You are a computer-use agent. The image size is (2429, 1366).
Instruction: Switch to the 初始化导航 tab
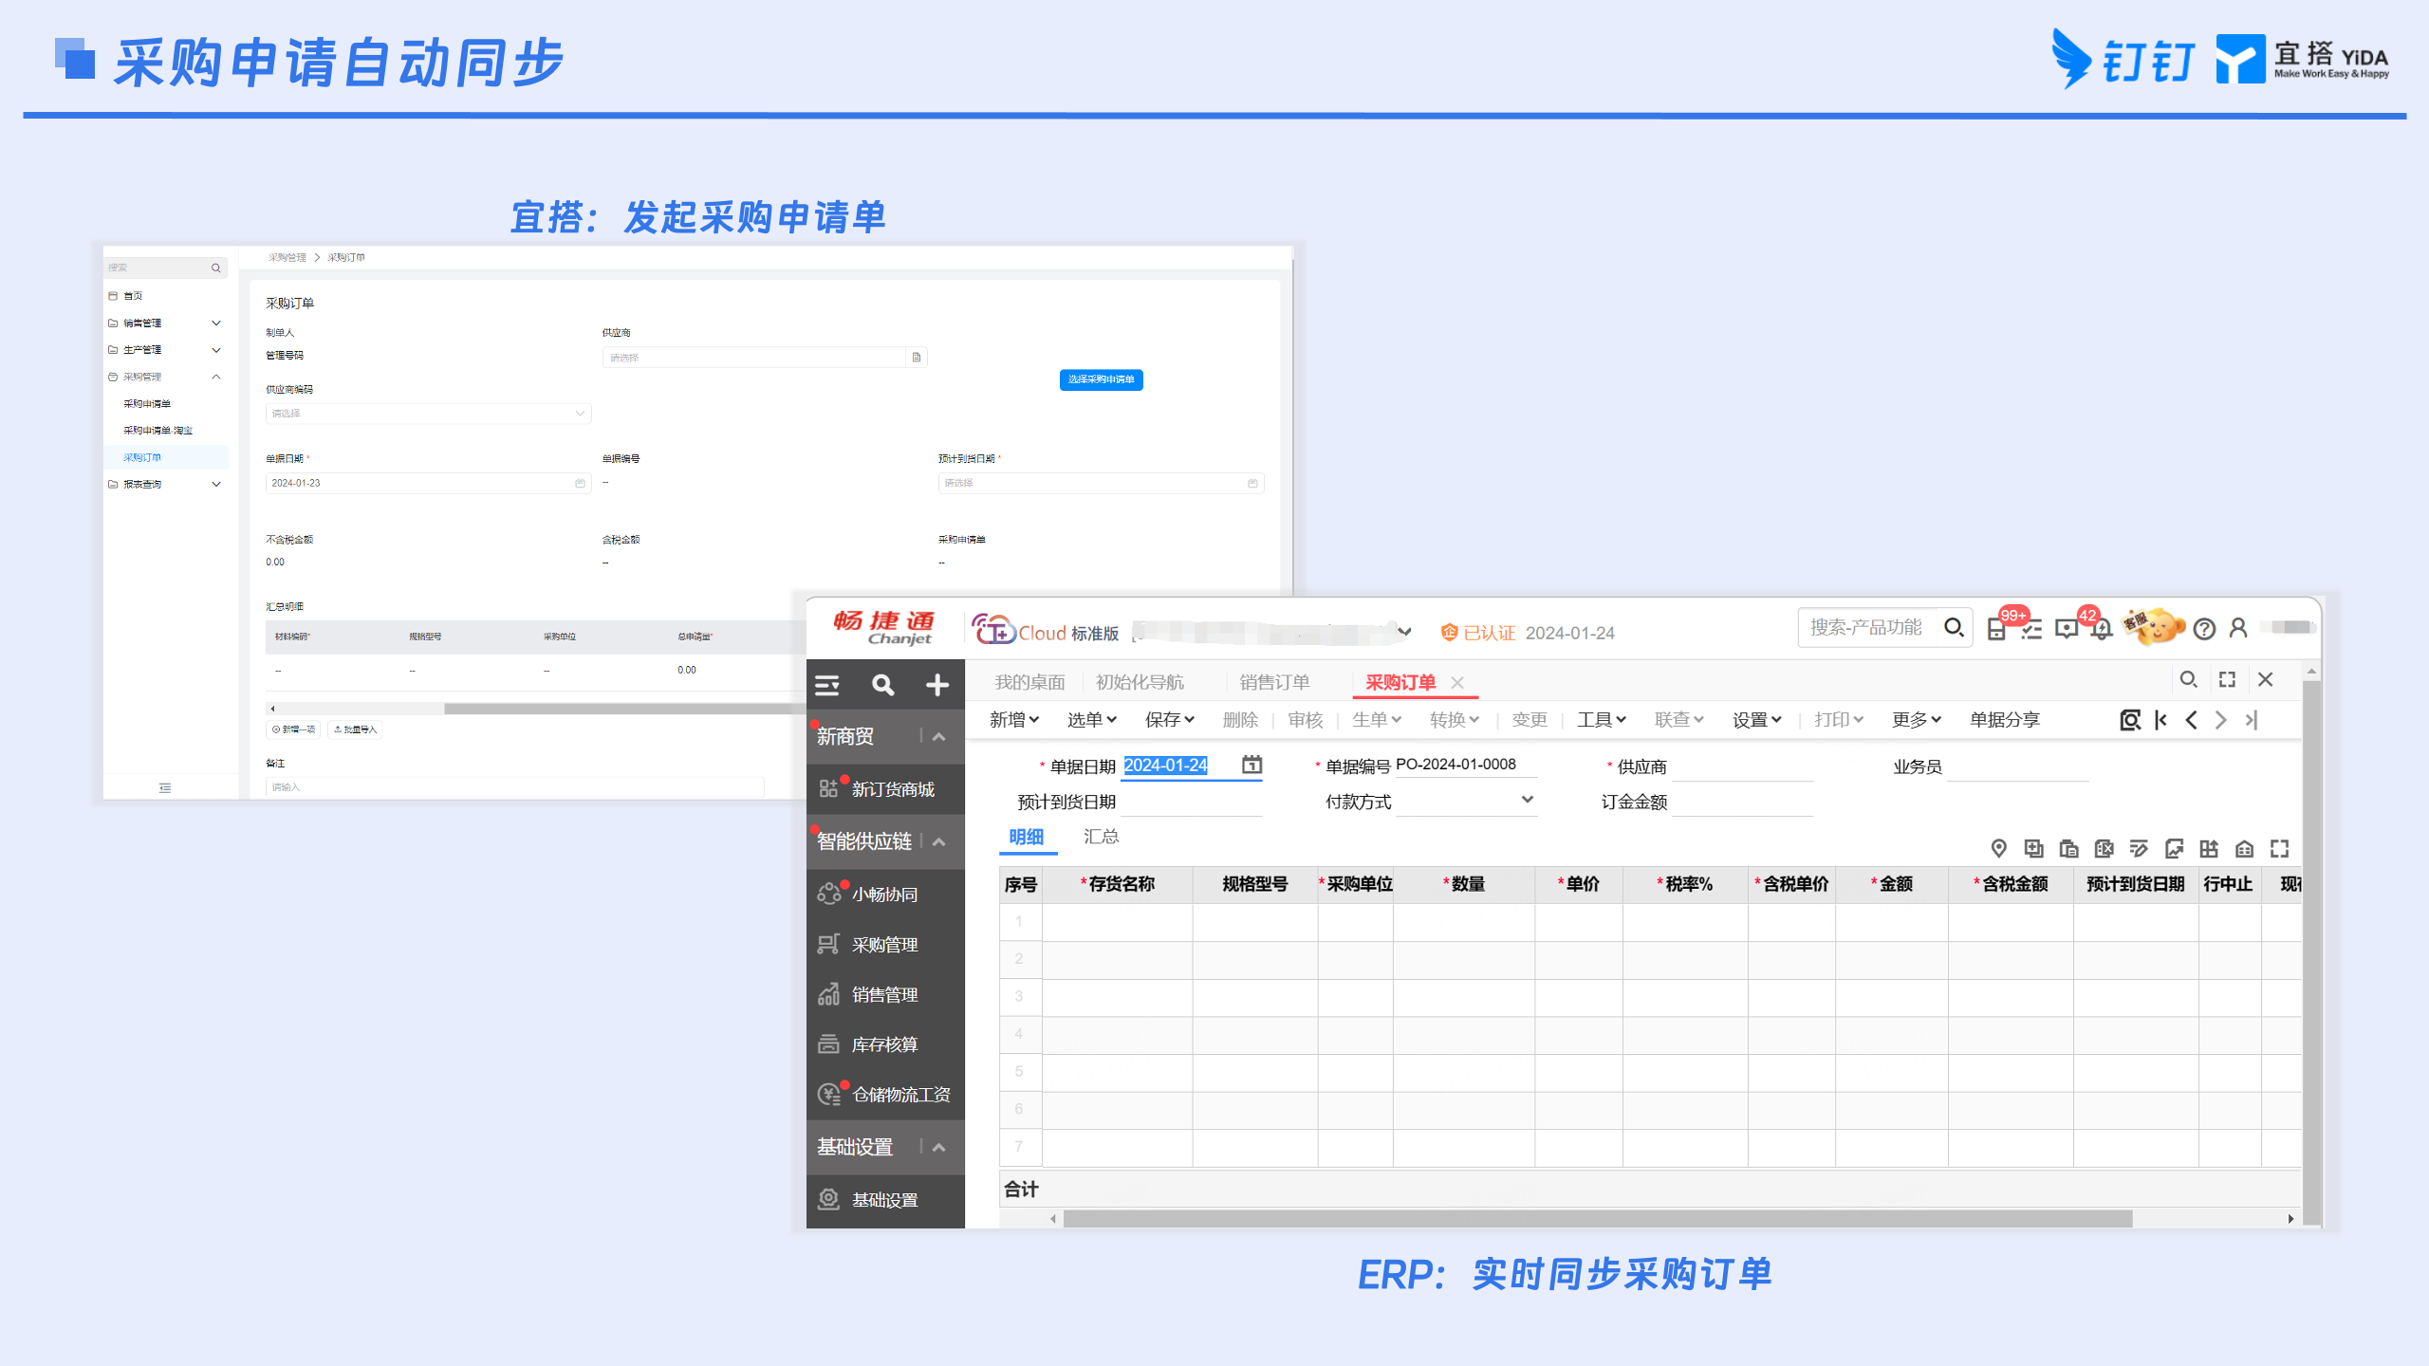[x=1140, y=682]
